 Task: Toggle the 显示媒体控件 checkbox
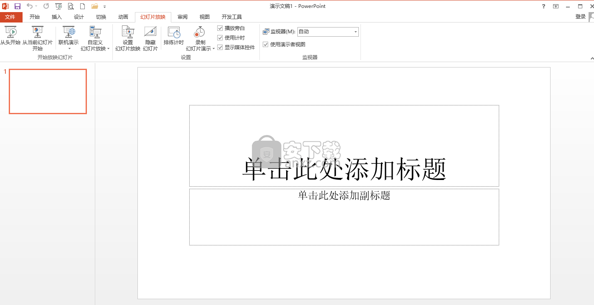(x=220, y=47)
